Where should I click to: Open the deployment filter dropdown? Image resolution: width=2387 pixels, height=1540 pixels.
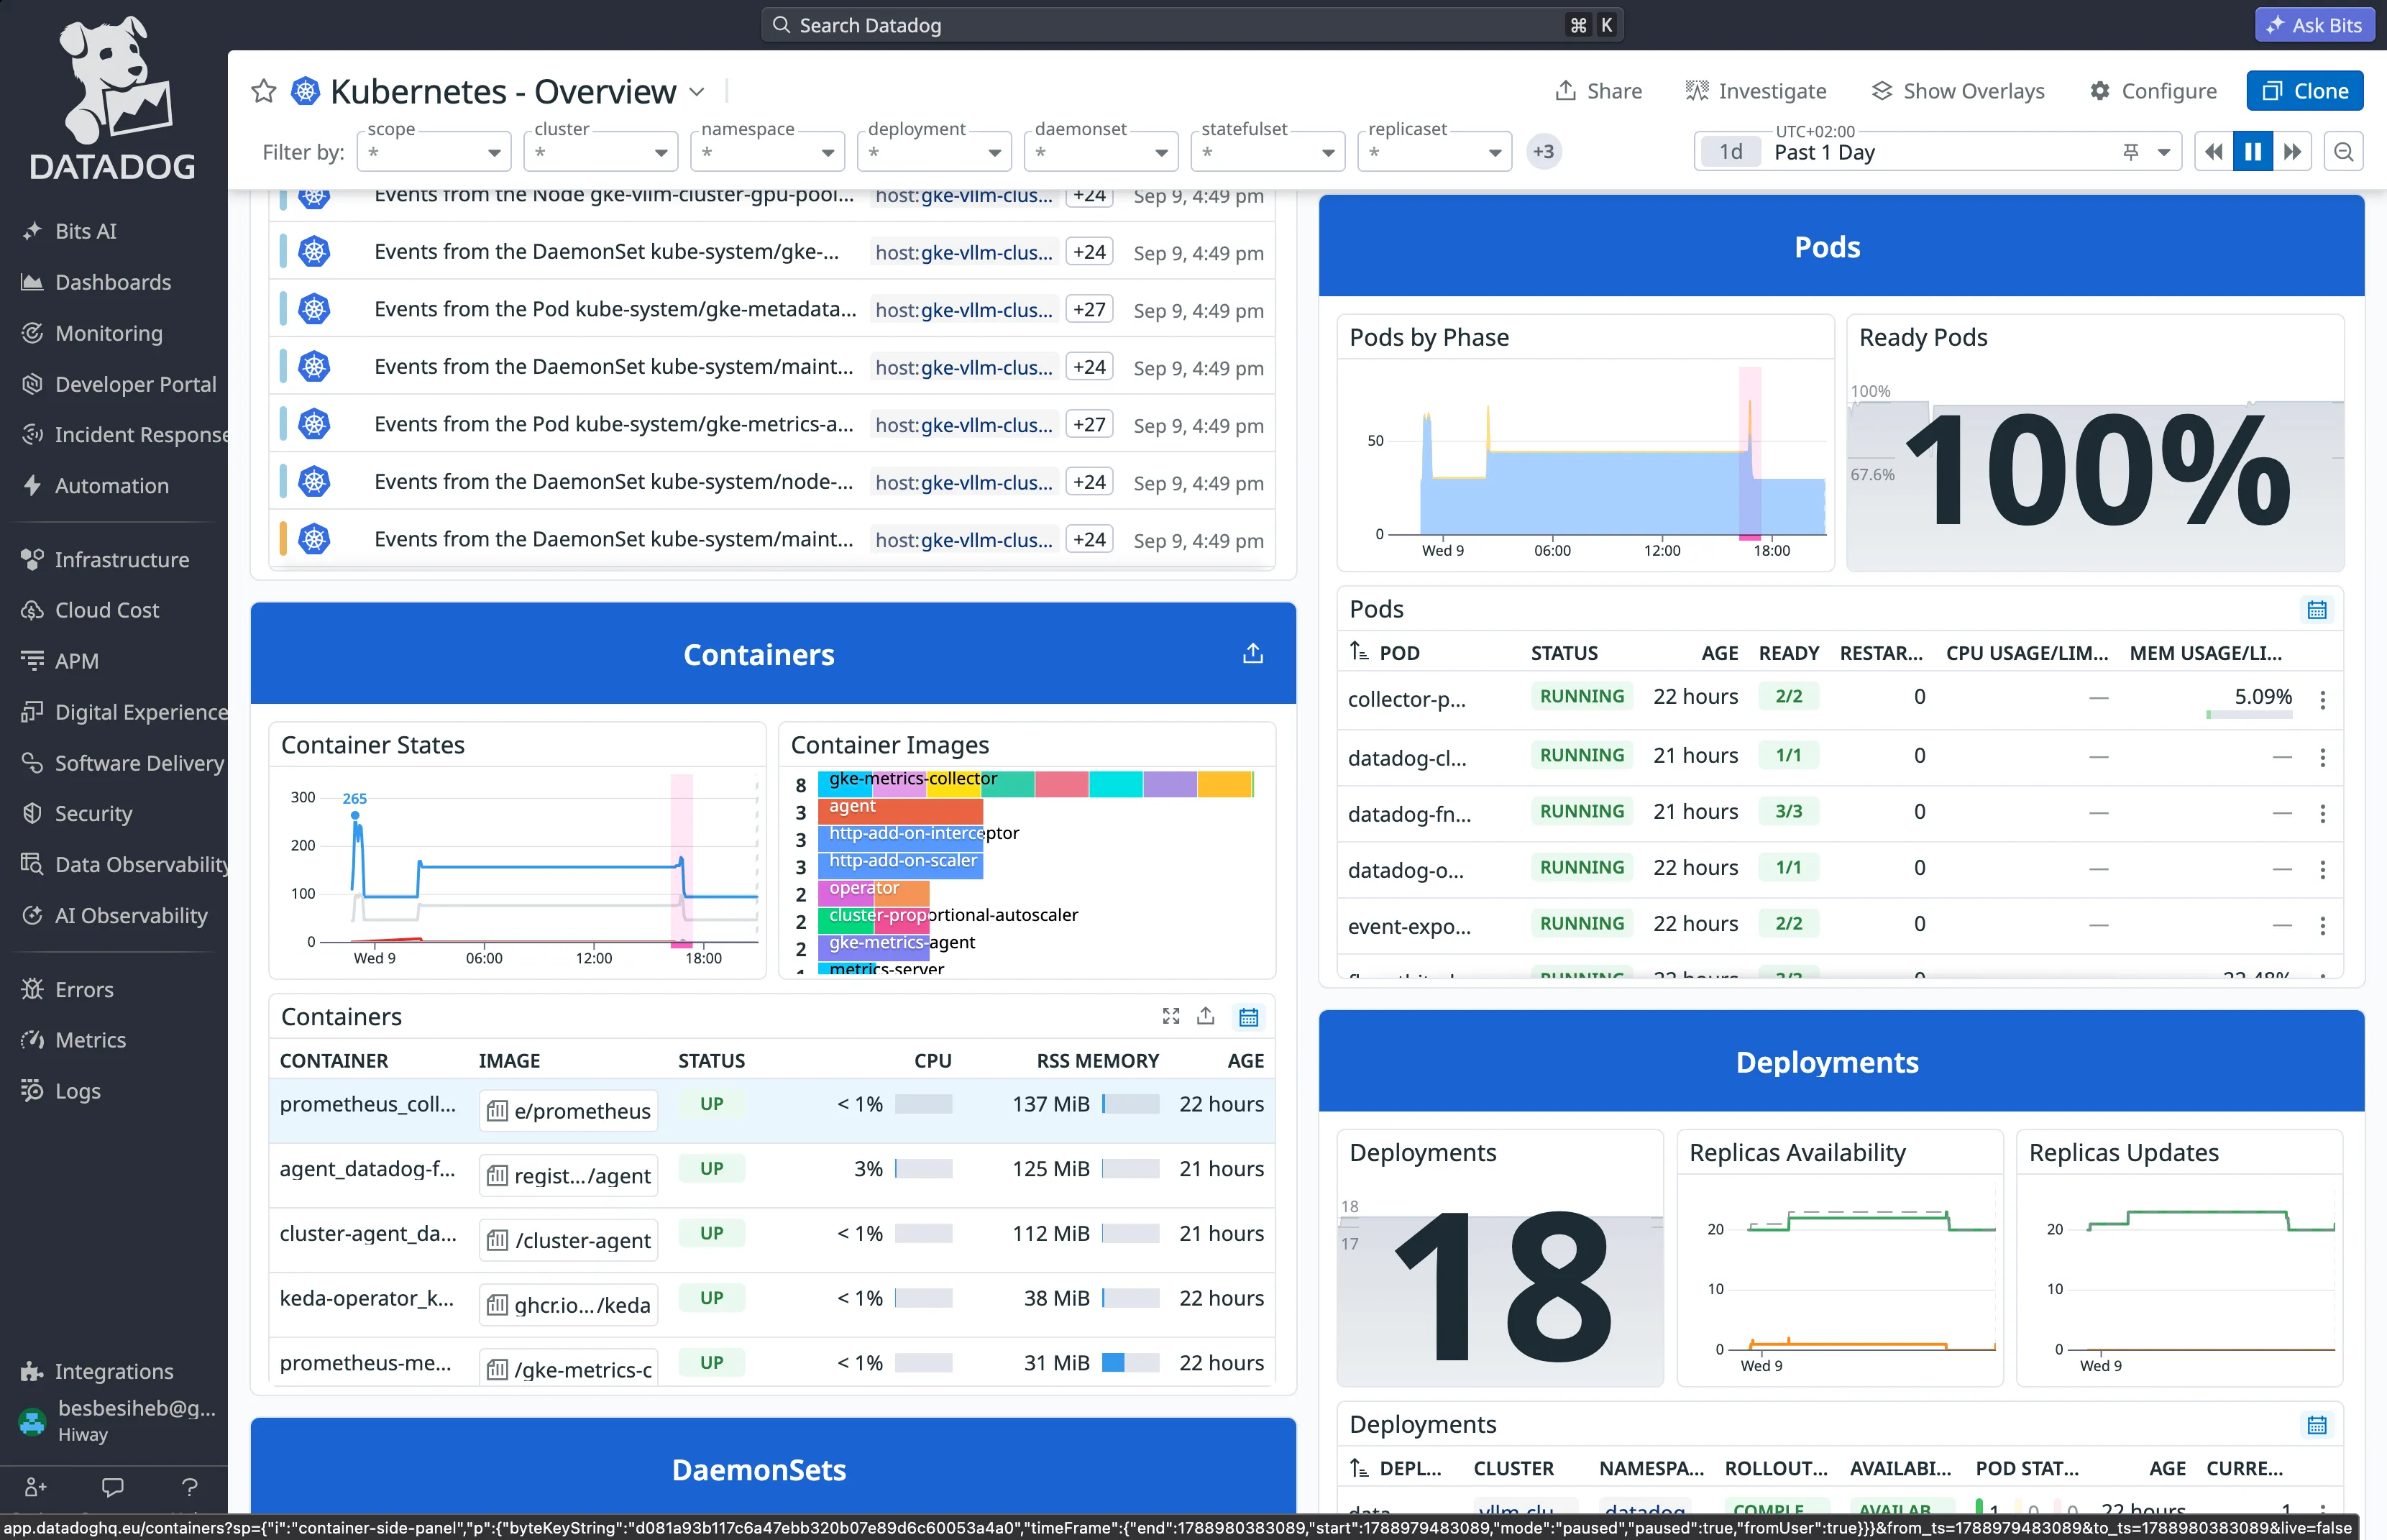coord(935,152)
